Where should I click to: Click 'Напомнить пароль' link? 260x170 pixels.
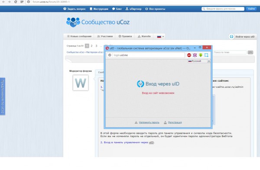click(x=149, y=122)
